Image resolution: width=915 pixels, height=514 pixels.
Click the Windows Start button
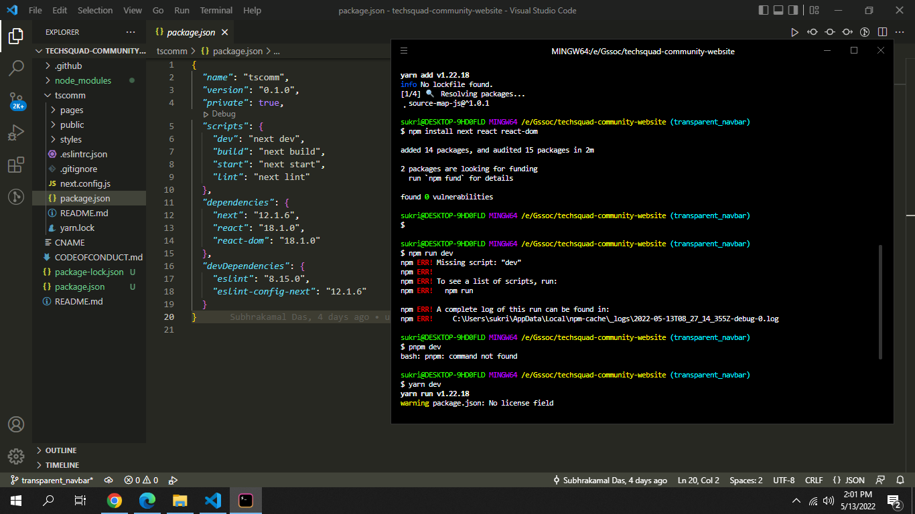tap(16, 500)
